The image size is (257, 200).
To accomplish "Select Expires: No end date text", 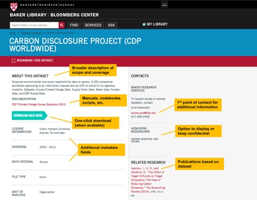I will (x=52, y=133).
